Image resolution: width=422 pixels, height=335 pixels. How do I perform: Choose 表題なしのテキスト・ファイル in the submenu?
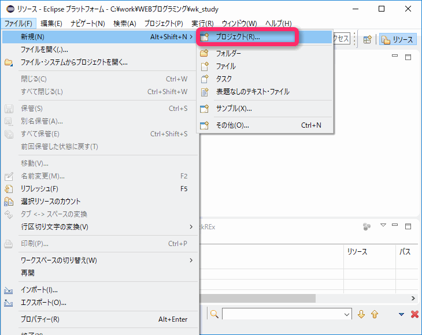click(265, 92)
